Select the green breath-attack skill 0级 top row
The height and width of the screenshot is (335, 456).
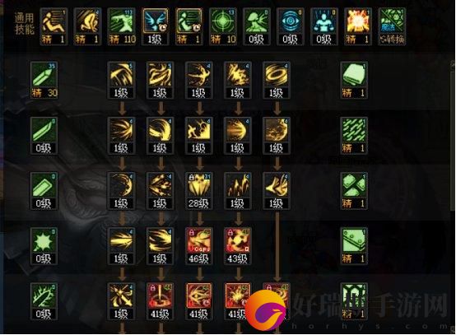(257, 27)
